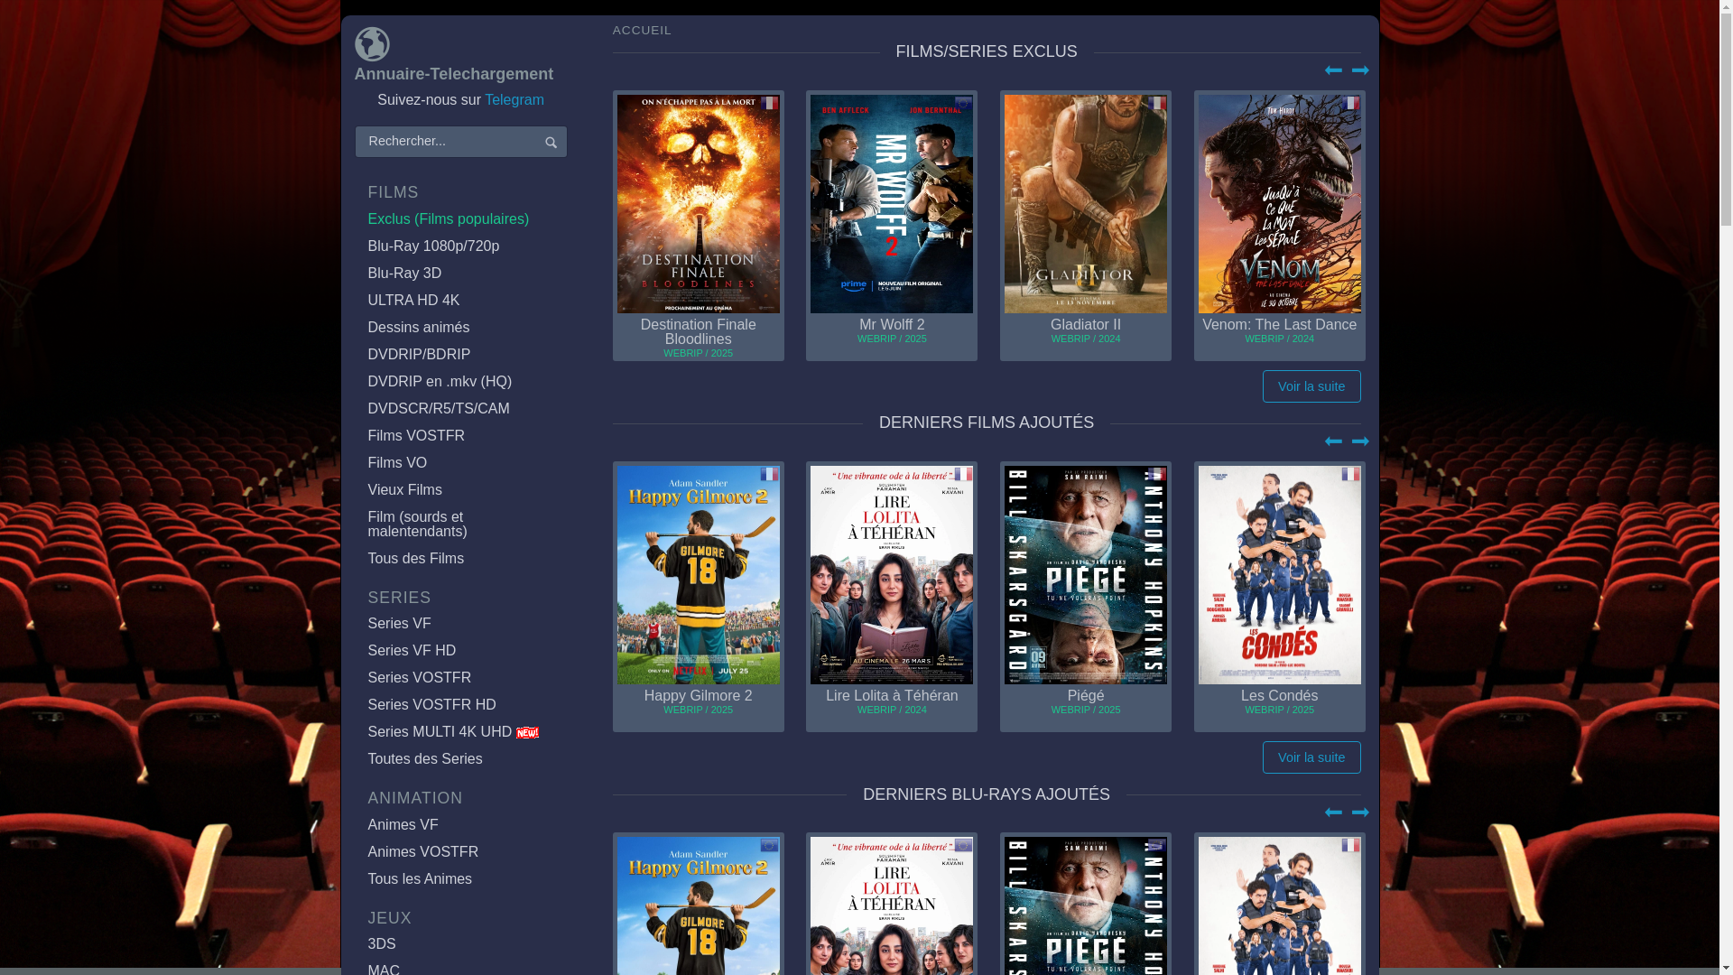Click the Mr Wolff 2 title text
Screen dimensions: 1733x975
(892, 325)
